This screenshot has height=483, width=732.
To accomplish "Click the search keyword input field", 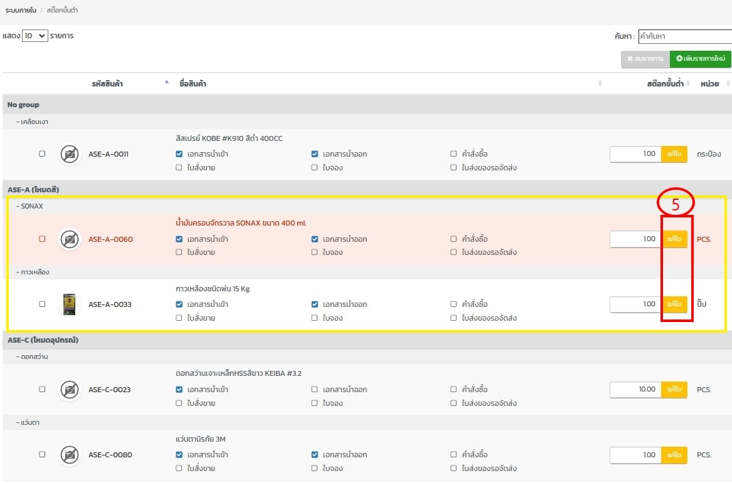I will [x=684, y=36].
